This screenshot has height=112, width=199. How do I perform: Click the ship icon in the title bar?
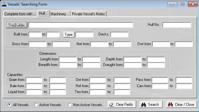(x=4, y=4)
